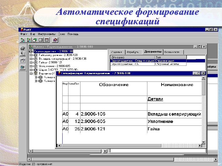
Task: Click specification window's vertical scroll up arrow
Action: click(203, 78)
